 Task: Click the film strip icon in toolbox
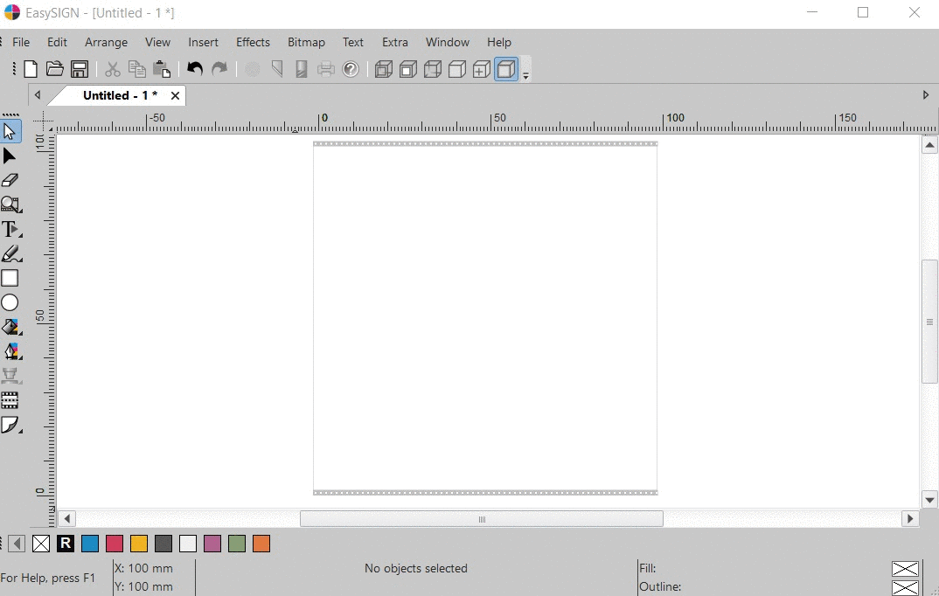(x=10, y=400)
